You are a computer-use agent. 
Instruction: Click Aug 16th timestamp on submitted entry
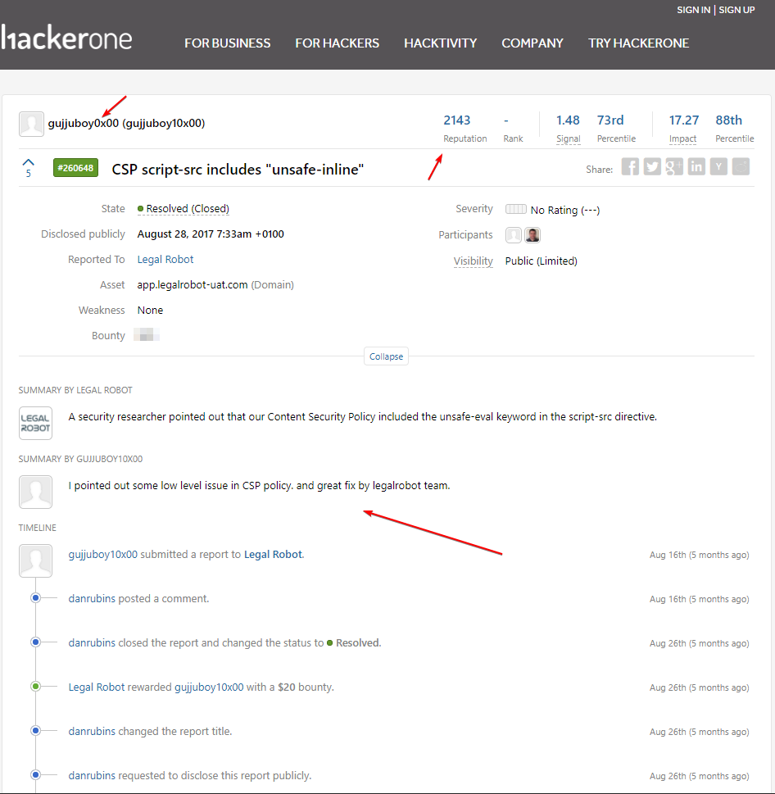point(699,555)
